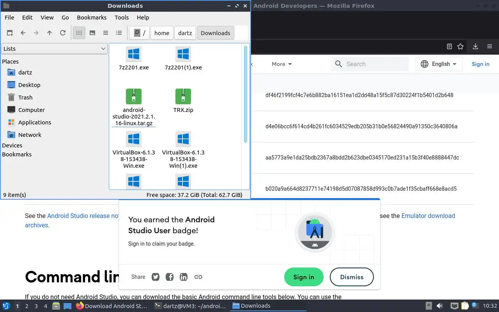Open the Lubuntu start menu

pos(6,306)
